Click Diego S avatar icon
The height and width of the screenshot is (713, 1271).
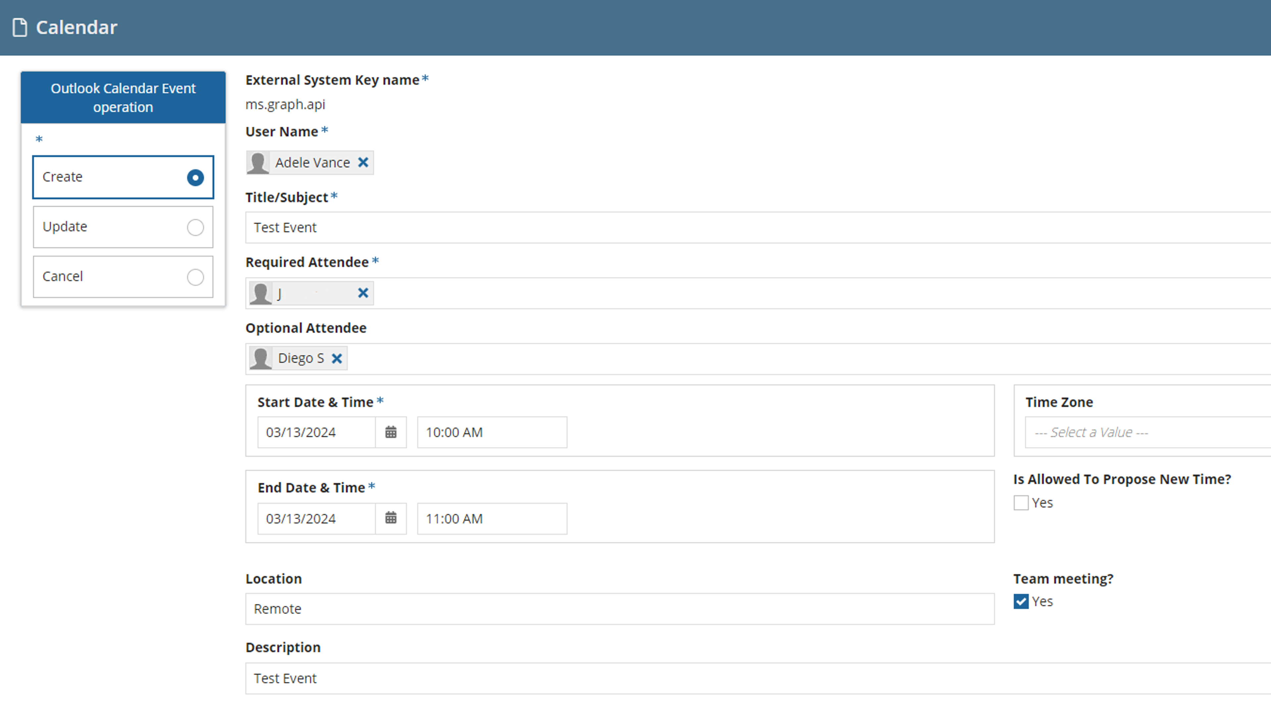click(260, 358)
